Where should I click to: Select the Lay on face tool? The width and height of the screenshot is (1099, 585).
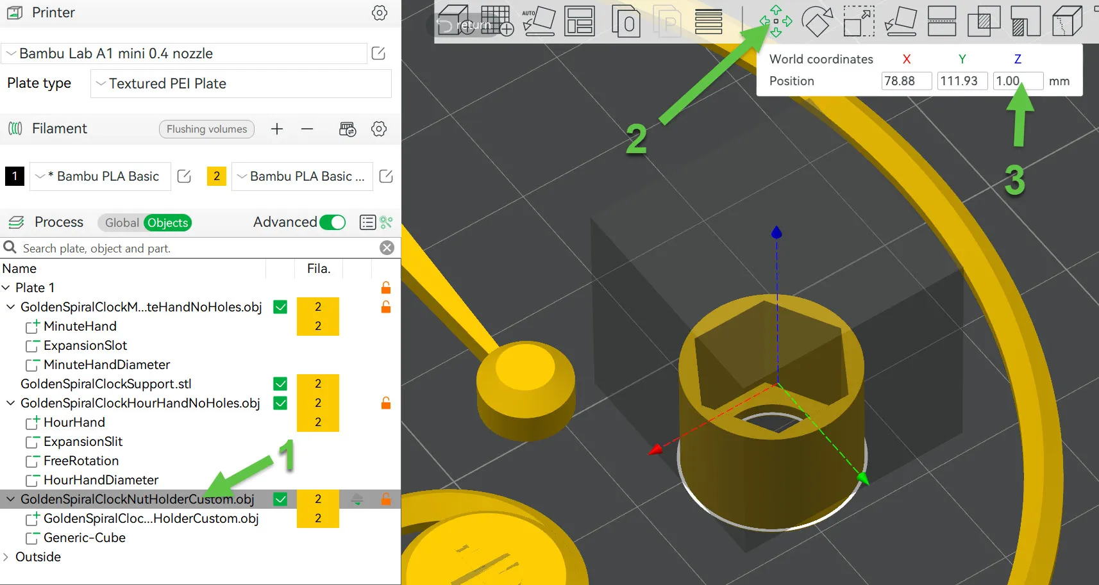pyautogui.click(x=900, y=21)
